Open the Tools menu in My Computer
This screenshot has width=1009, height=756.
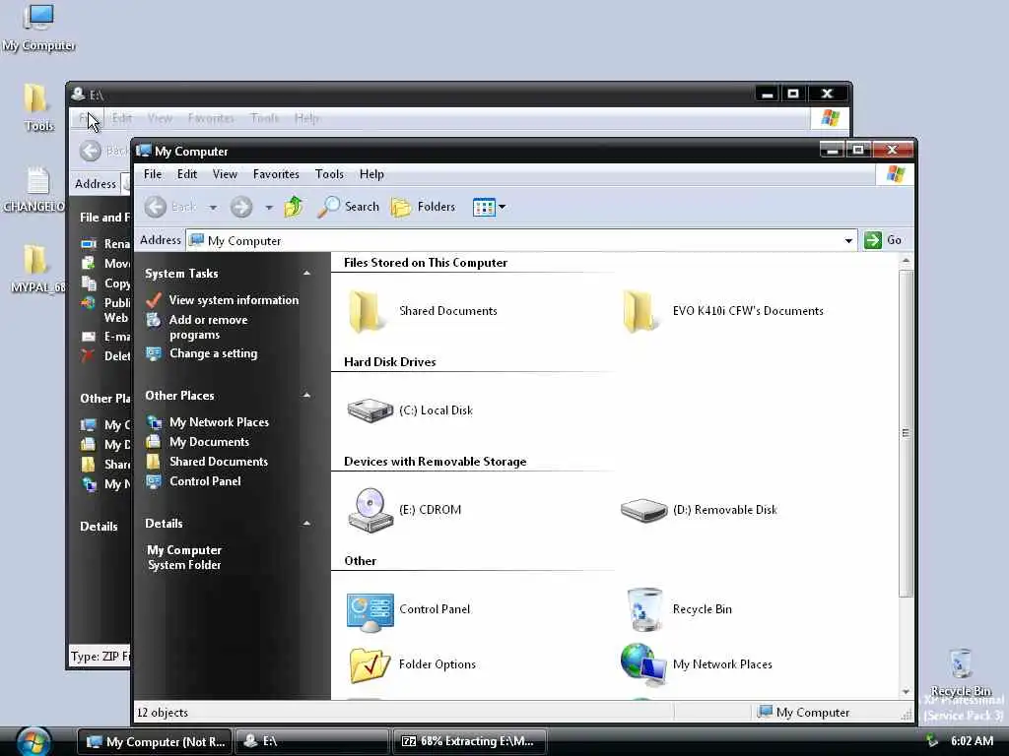[x=329, y=174]
